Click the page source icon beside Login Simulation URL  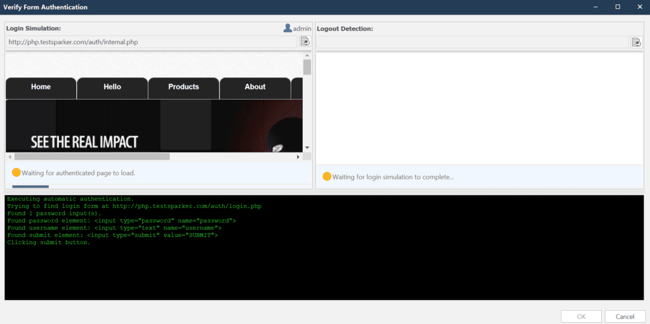305,42
